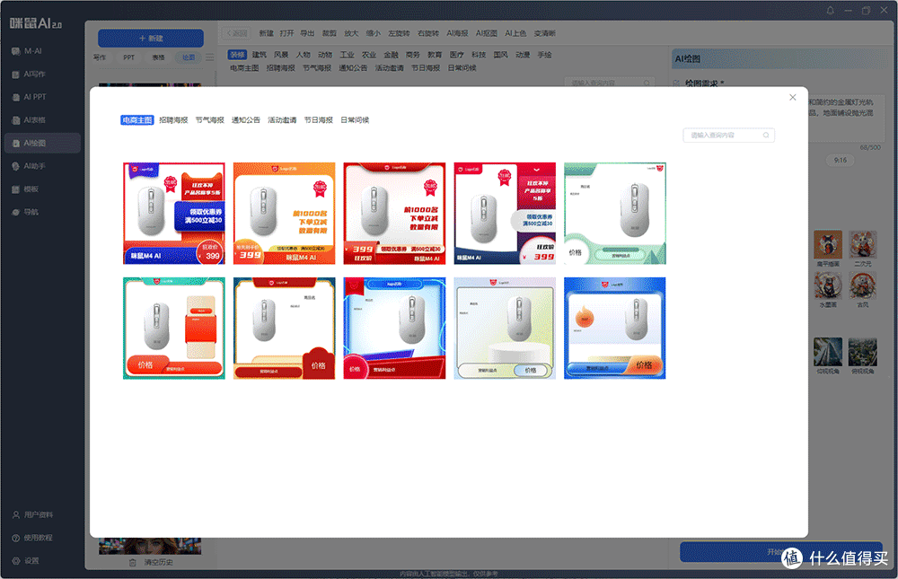The width and height of the screenshot is (898, 579).
Task: Click AI海报 in the background toolbar
Action: tap(458, 33)
